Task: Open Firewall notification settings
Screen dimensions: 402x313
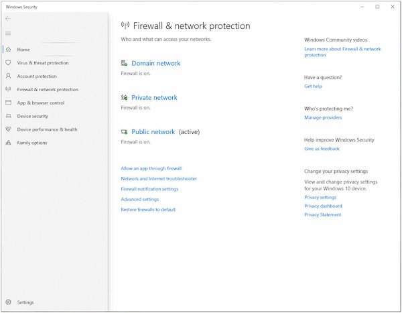Action: 149,189
